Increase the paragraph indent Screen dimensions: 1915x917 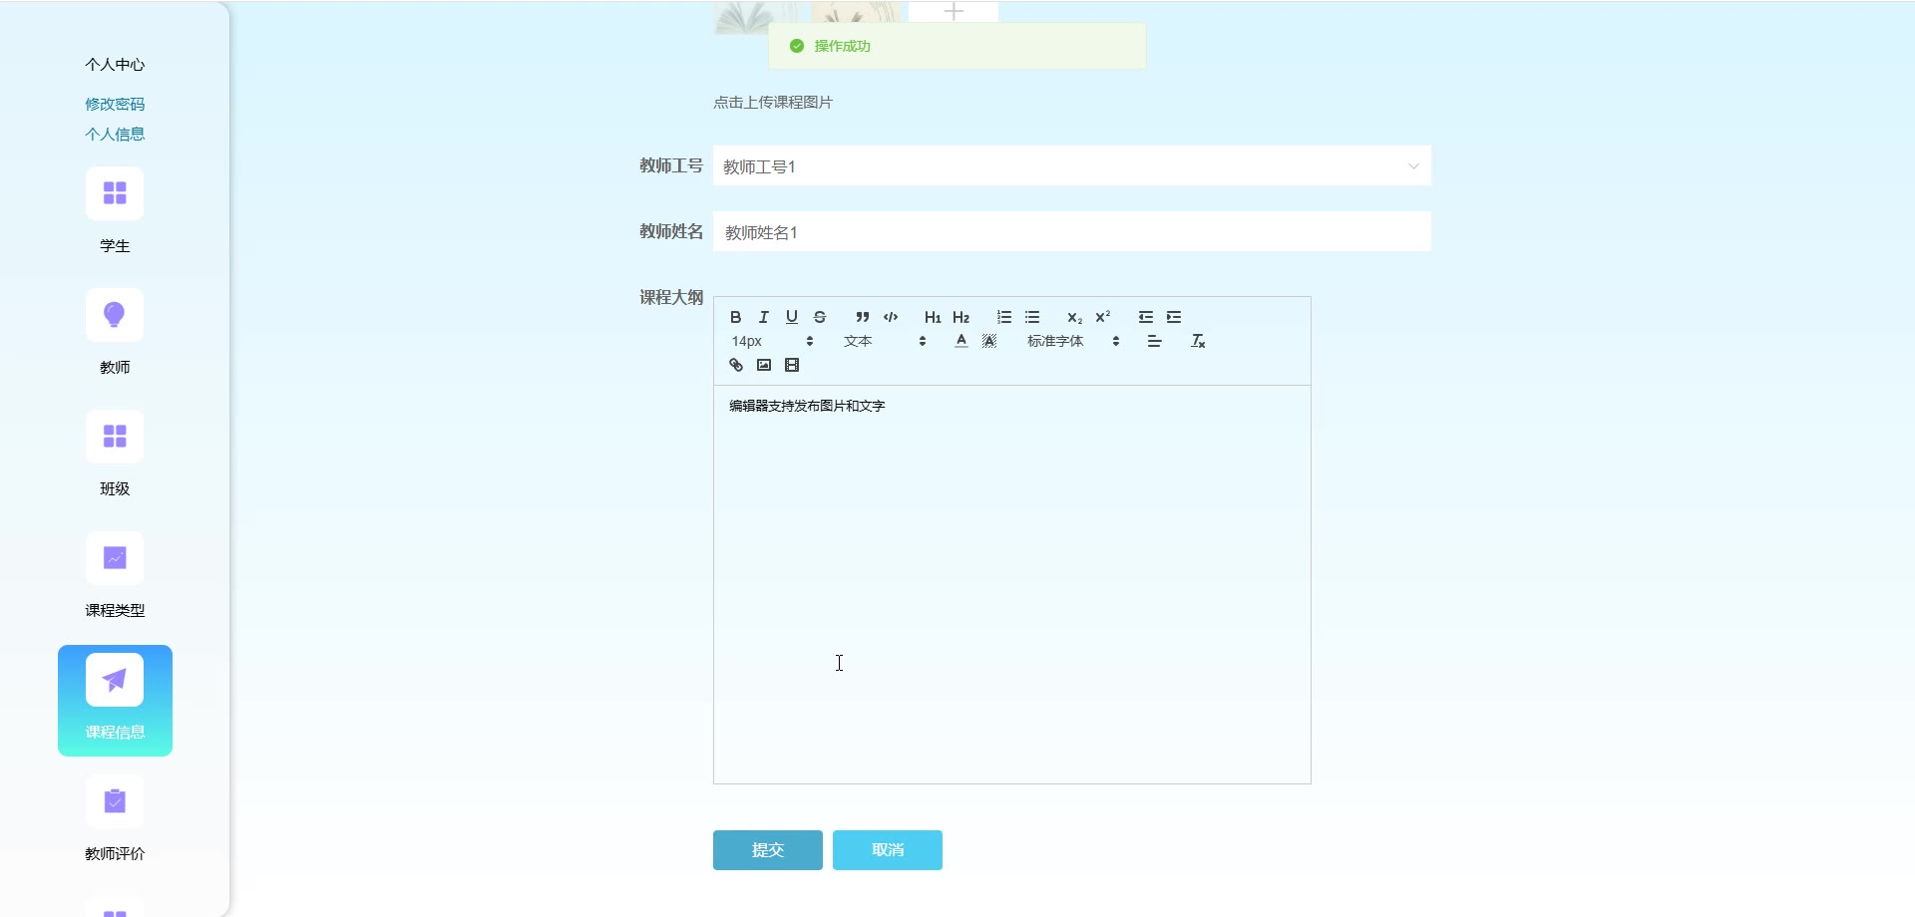pyautogui.click(x=1174, y=317)
